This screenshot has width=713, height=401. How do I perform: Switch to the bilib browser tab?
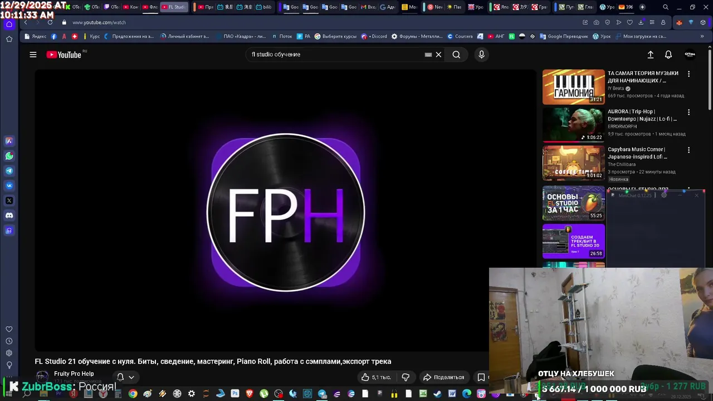(x=263, y=7)
